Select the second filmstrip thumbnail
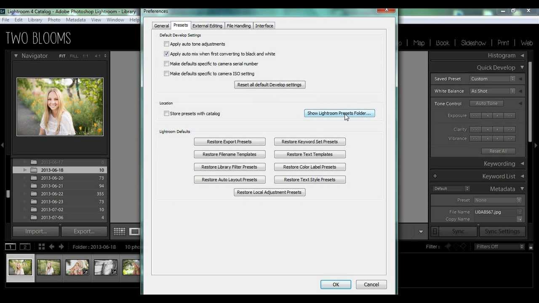 (x=48, y=268)
